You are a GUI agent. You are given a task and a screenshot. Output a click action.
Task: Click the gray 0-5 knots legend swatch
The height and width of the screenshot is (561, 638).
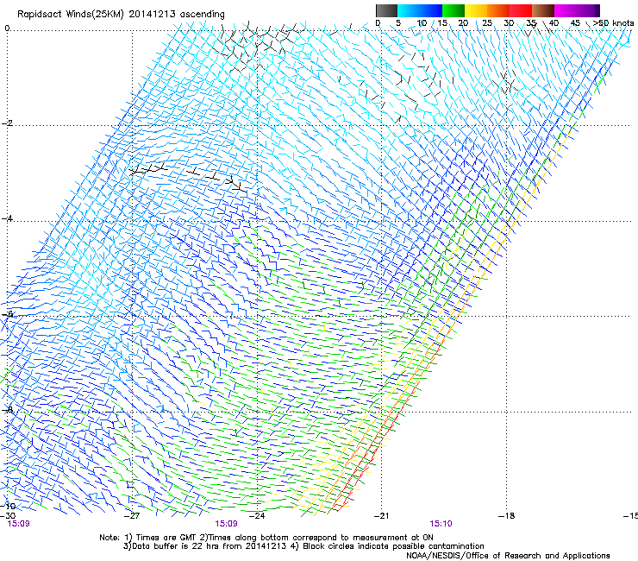[x=386, y=10]
